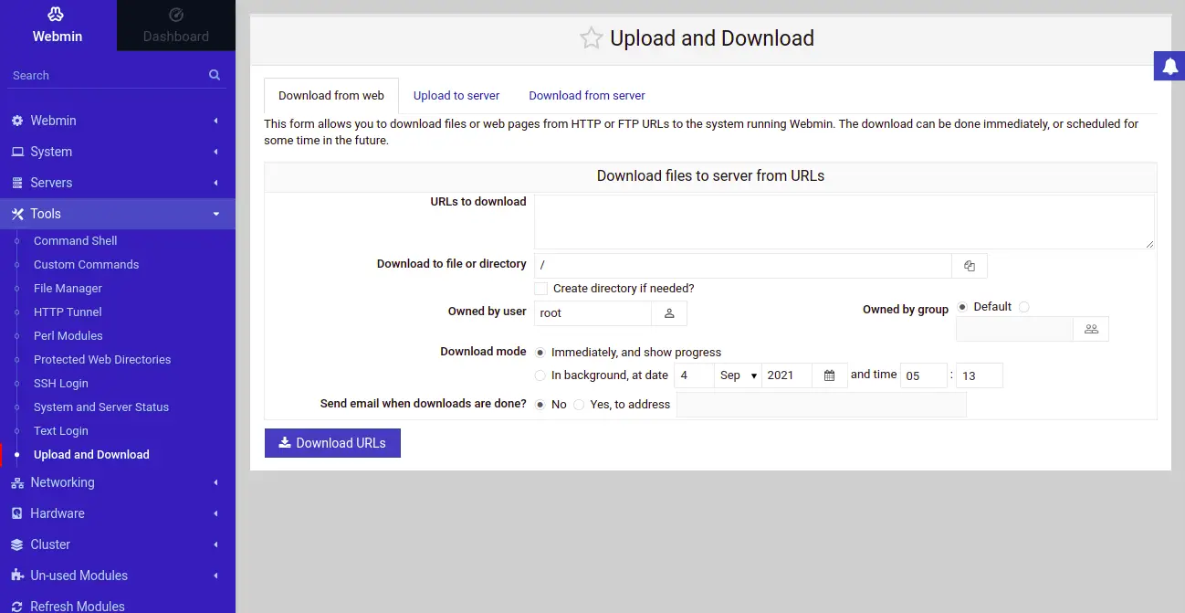Screen dimensions: 1185x613
Task: Switch to Upload to server tab
Action: coord(456,95)
